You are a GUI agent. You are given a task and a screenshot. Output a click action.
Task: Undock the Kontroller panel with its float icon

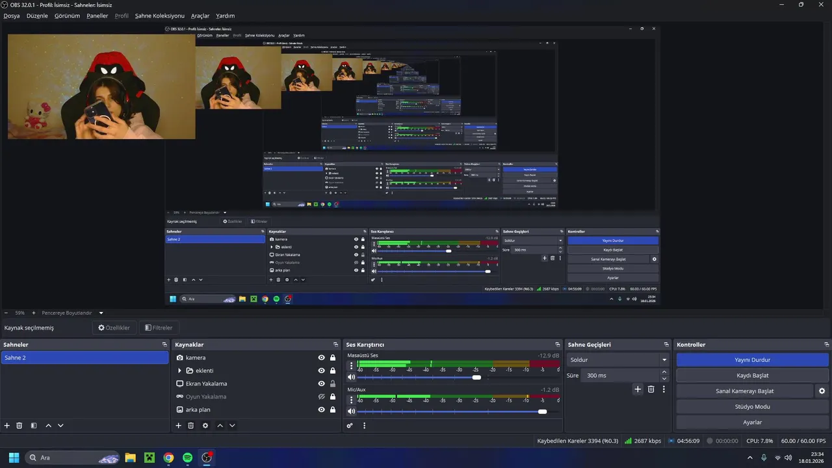(827, 344)
